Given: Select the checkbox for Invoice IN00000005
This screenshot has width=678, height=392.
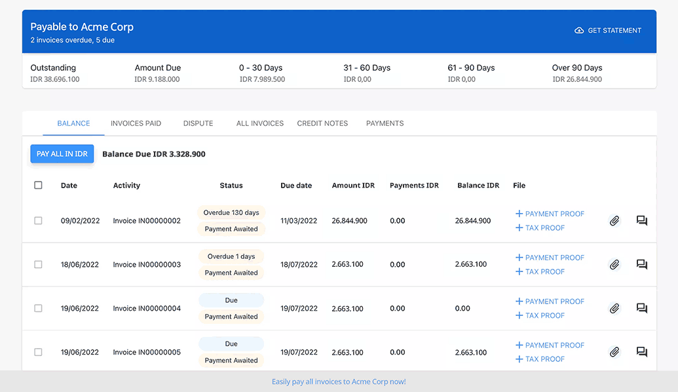Looking at the screenshot, I should click(38, 352).
